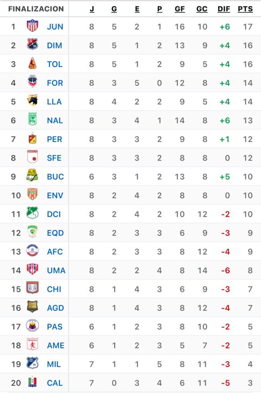Open the FOR team link

tap(55, 83)
